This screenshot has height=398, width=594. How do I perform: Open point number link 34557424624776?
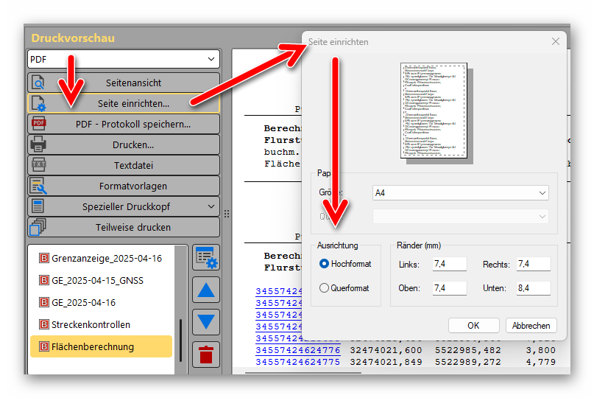297,350
